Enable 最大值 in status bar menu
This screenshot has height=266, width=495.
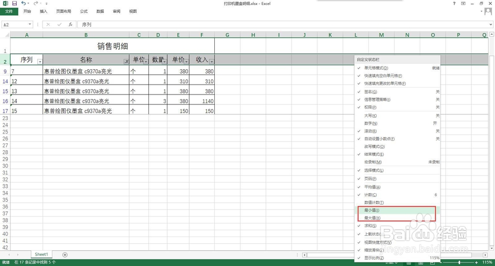(x=398, y=218)
